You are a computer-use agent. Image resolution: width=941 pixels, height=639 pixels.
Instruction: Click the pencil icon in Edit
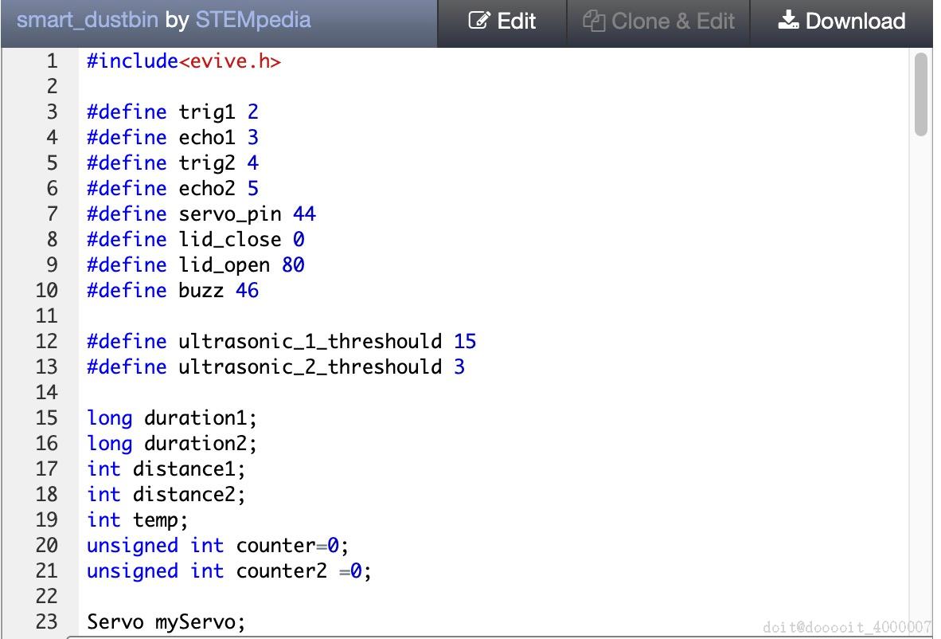click(x=479, y=21)
